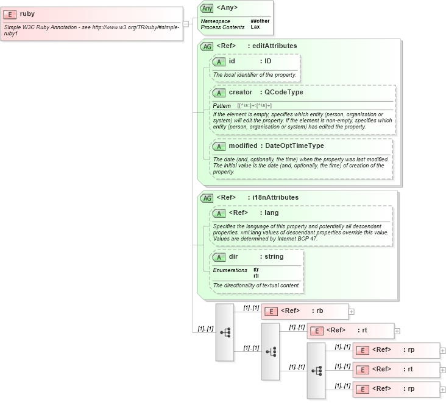This screenshot has height=403, width=446.
Task: Click the E icon of top rp element
Action: tap(363, 351)
